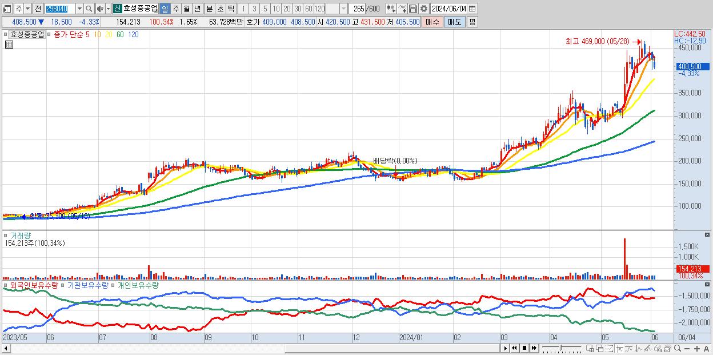Open the 주 market type dropdown
Viewport: 713px width, 355px height.
point(27,9)
